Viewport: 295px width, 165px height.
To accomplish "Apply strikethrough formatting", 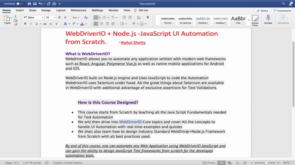I will [x=45, y=24].
